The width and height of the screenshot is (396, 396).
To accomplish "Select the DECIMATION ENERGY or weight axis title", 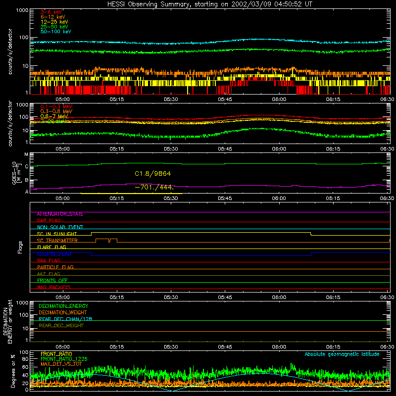I will pyautogui.click(x=7, y=321).
